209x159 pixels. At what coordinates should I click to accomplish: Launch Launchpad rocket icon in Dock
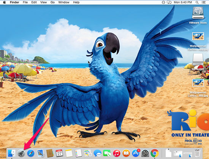click(x=21, y=153)
